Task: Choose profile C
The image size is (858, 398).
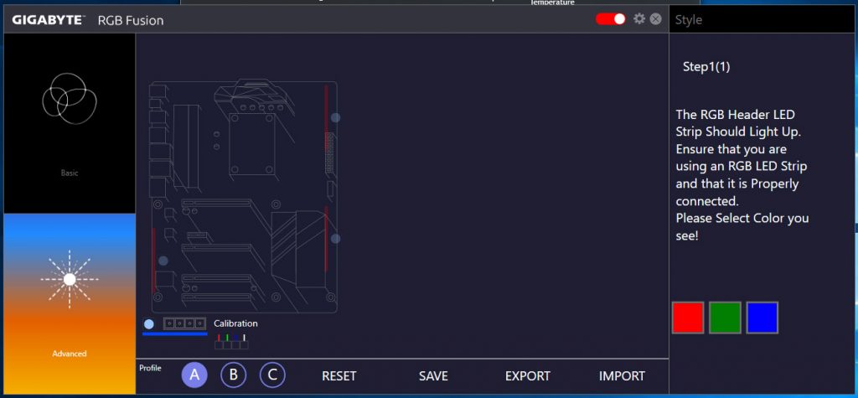Action: [x=272, y=375]
